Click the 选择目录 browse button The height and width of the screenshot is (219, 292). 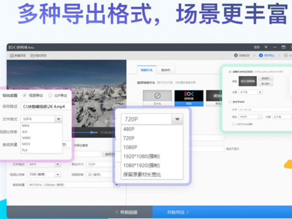point(109,154)
